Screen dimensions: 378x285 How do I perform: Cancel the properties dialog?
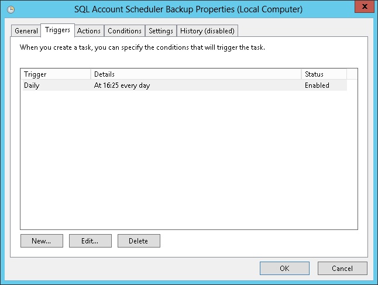point(342,269)
